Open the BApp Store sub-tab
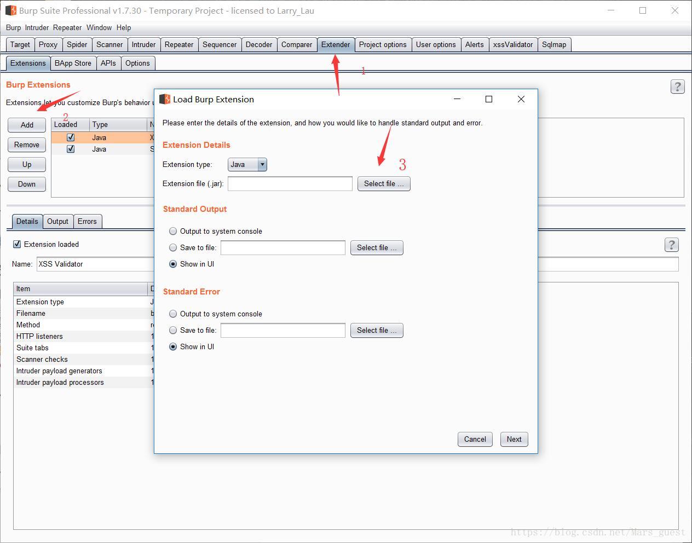This screenshot has height=543, width=692. pos(73,63)
